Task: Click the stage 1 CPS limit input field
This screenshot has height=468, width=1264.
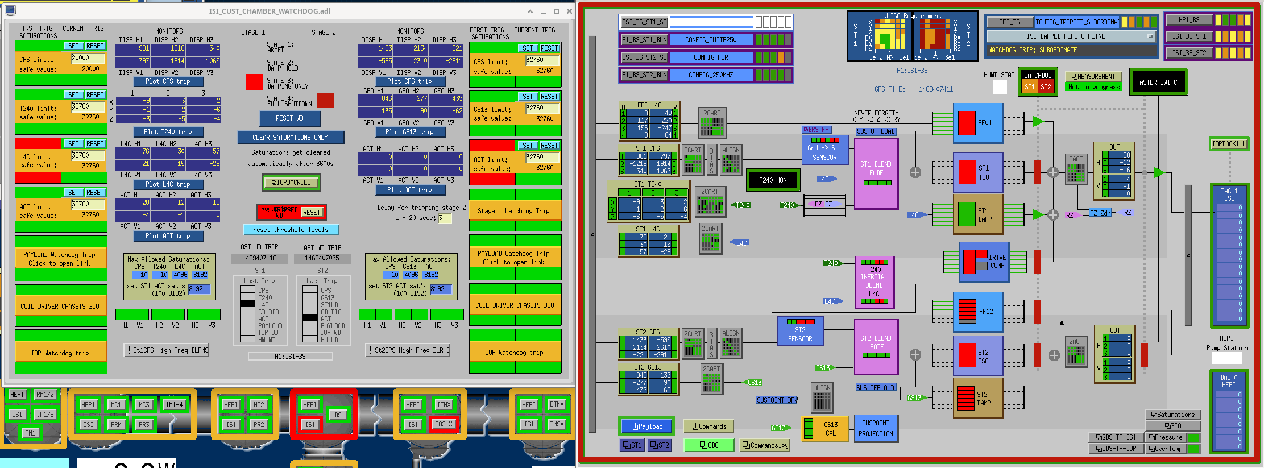Action: (88, 58)
